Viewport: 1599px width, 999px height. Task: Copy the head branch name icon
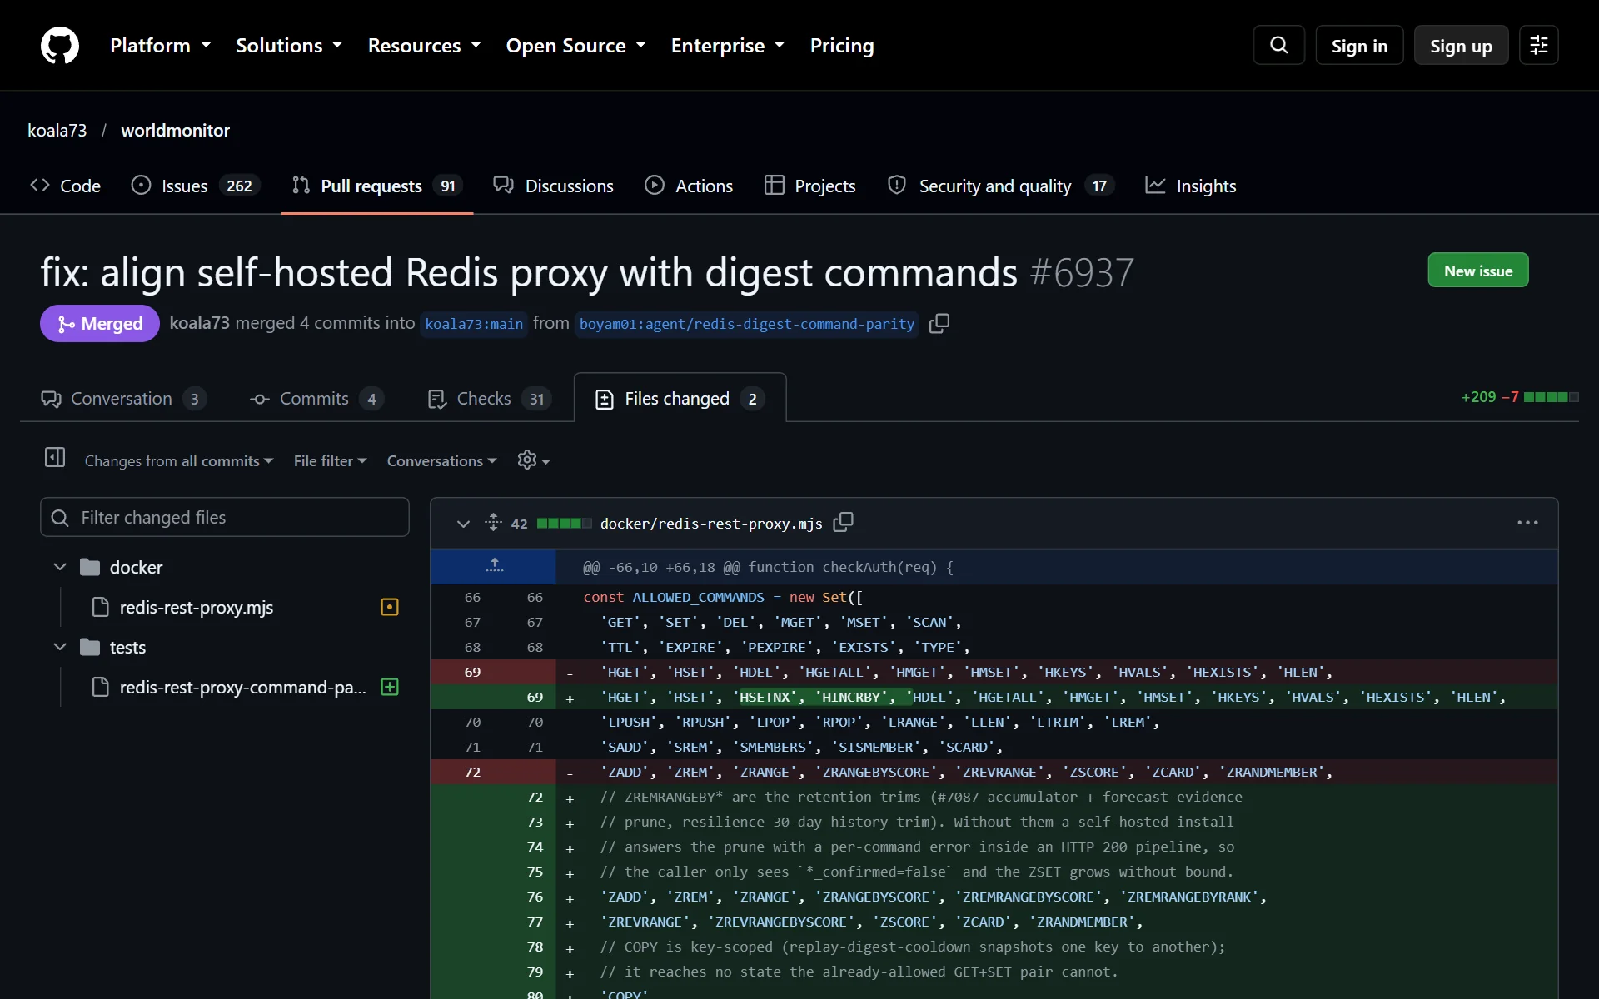(x=939, y=323)
